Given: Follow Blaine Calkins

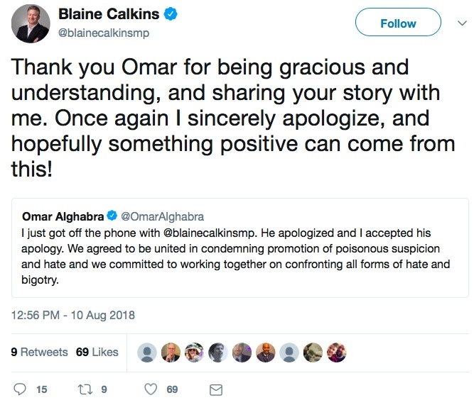Looking at the screenshot, I should (398, 22).
